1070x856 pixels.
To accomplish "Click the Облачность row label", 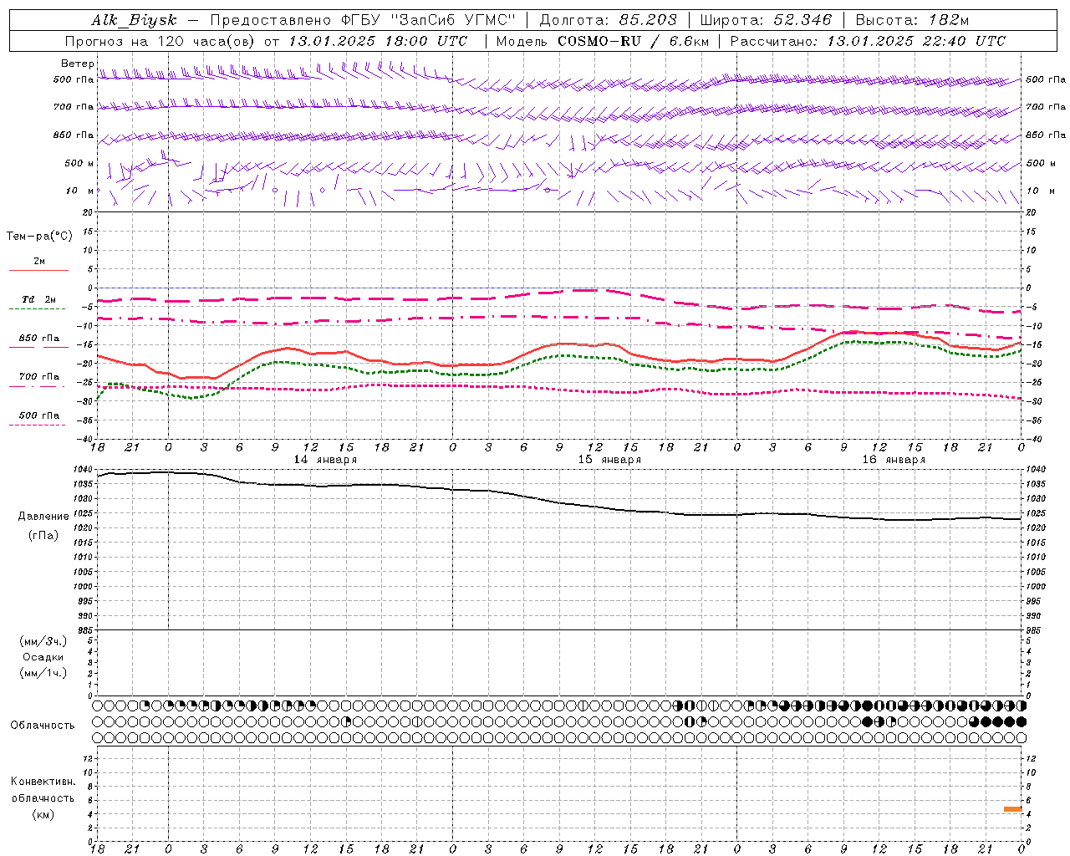I will pyautogui.click(x=43, y=726).
